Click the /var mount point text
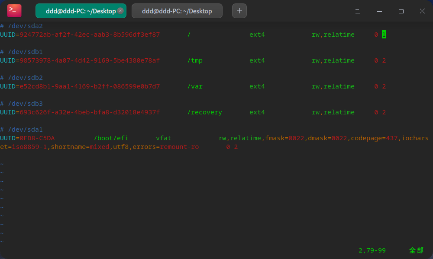The width and height of the screenshot is (433, 259). [195, 86]
